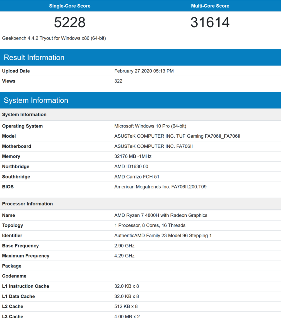Select Microsoft Windows 10 Pro (64-bit) value
The width and height of the screenshot is (281, 324).
[x=150, y=126]
